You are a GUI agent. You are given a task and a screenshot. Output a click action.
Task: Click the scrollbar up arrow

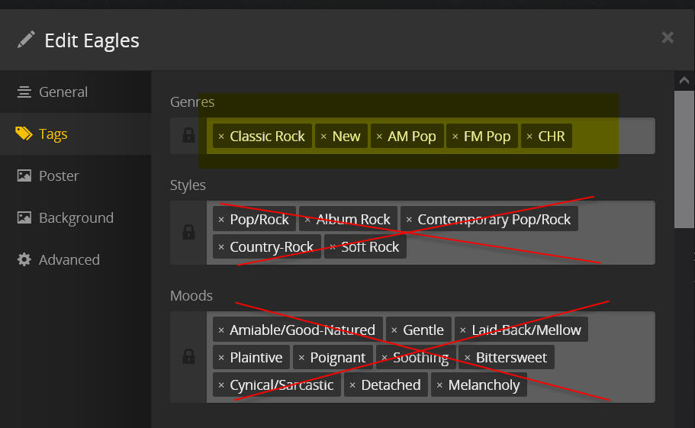(x=684, y=81)
